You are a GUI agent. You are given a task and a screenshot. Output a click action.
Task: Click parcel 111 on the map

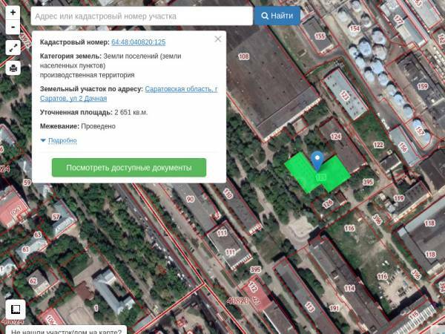coord(222,233)
